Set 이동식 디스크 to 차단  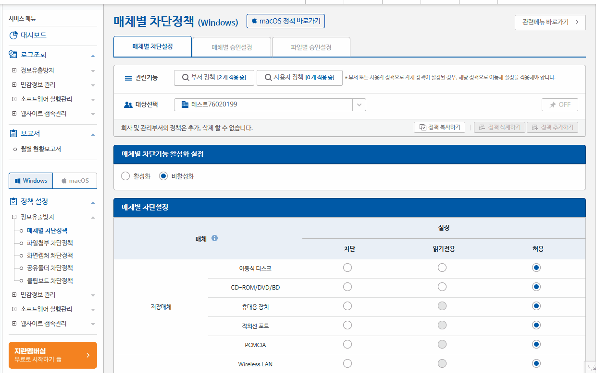347,268
